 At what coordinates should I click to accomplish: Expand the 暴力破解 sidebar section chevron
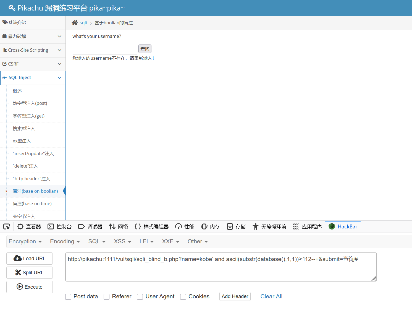pos(59,36)
